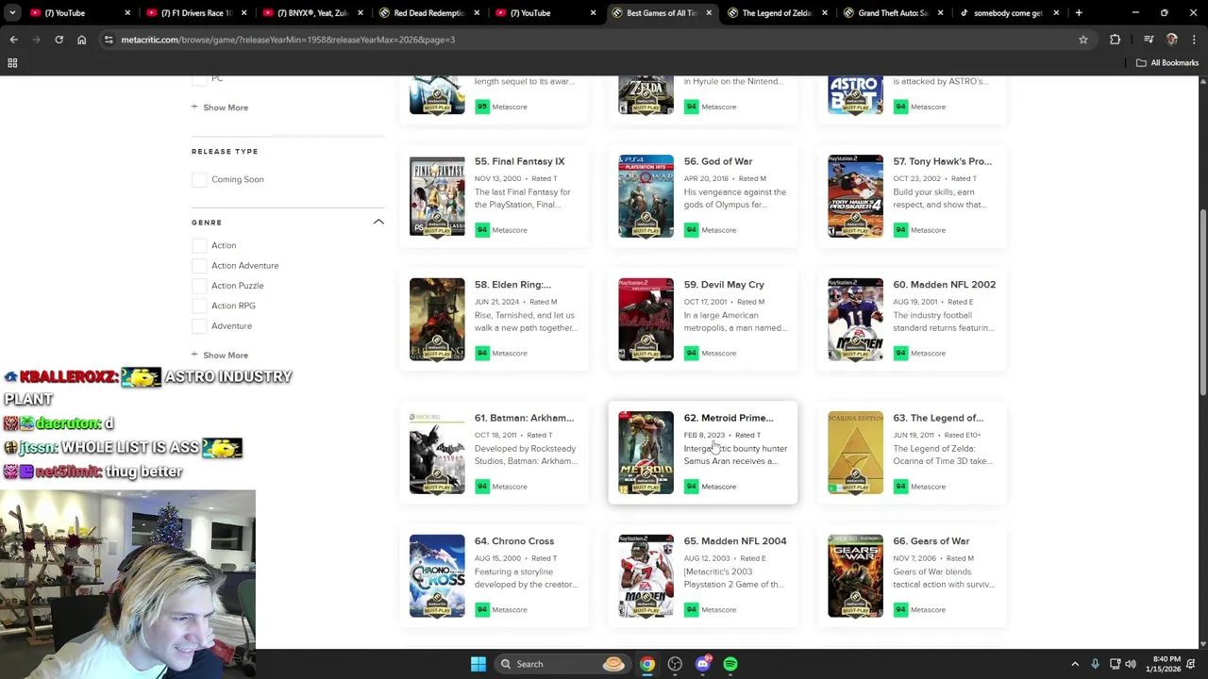
Task: Open the Metroid Prime title link
Action: coord(729,418)
